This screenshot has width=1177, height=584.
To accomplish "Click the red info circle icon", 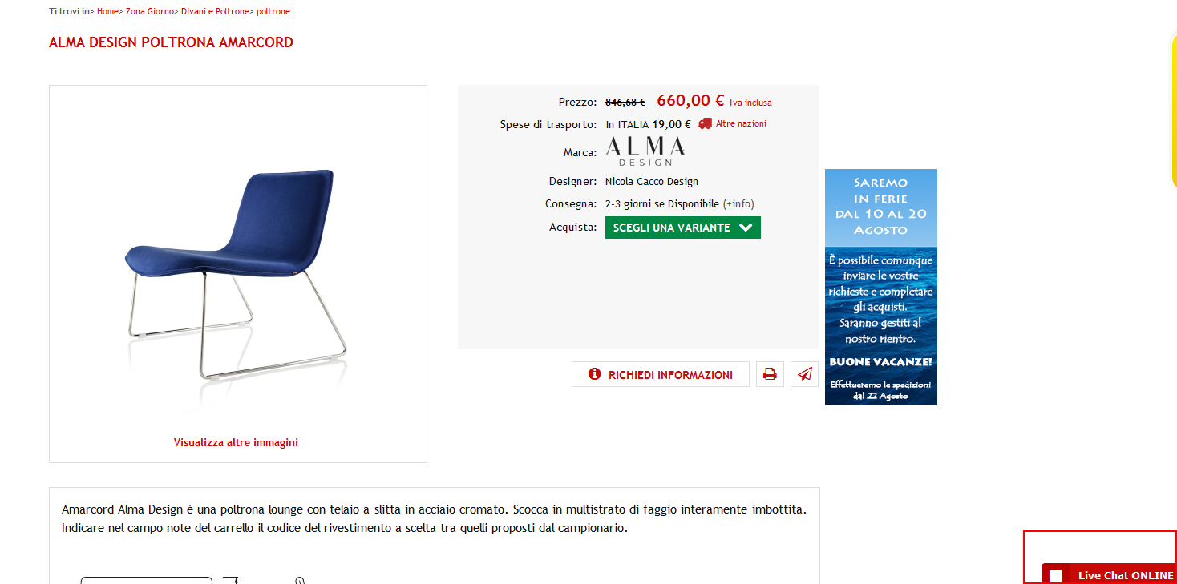I will [594, 374].
